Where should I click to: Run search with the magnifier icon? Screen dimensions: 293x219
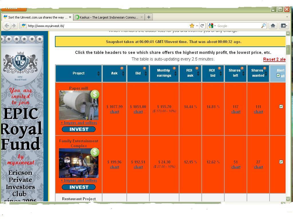[264, 26]
